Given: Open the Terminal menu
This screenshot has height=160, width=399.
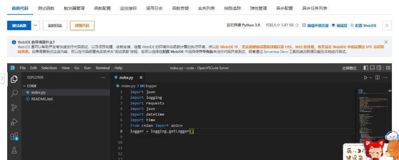Looking at the screenshot, I should (x=102, y=68).
